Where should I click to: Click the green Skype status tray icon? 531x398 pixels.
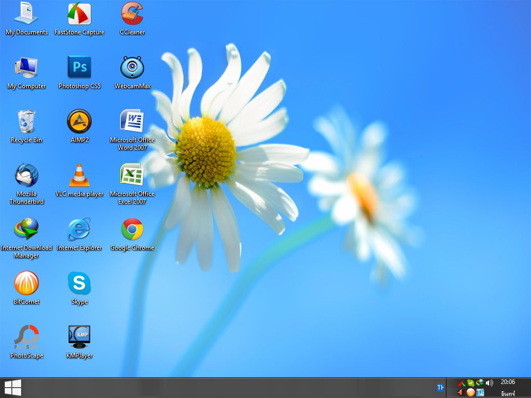tap(470, 383)
